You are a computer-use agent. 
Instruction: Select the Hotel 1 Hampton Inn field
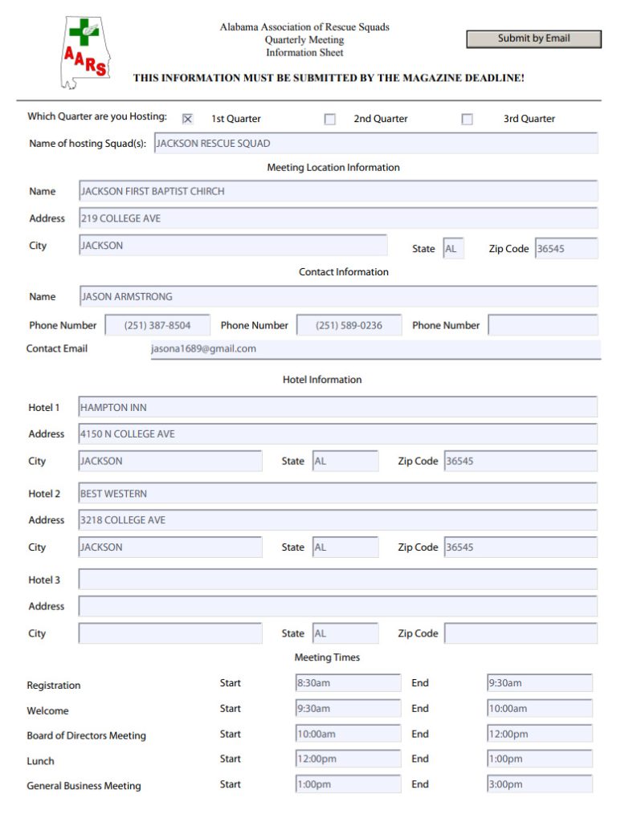337,408
